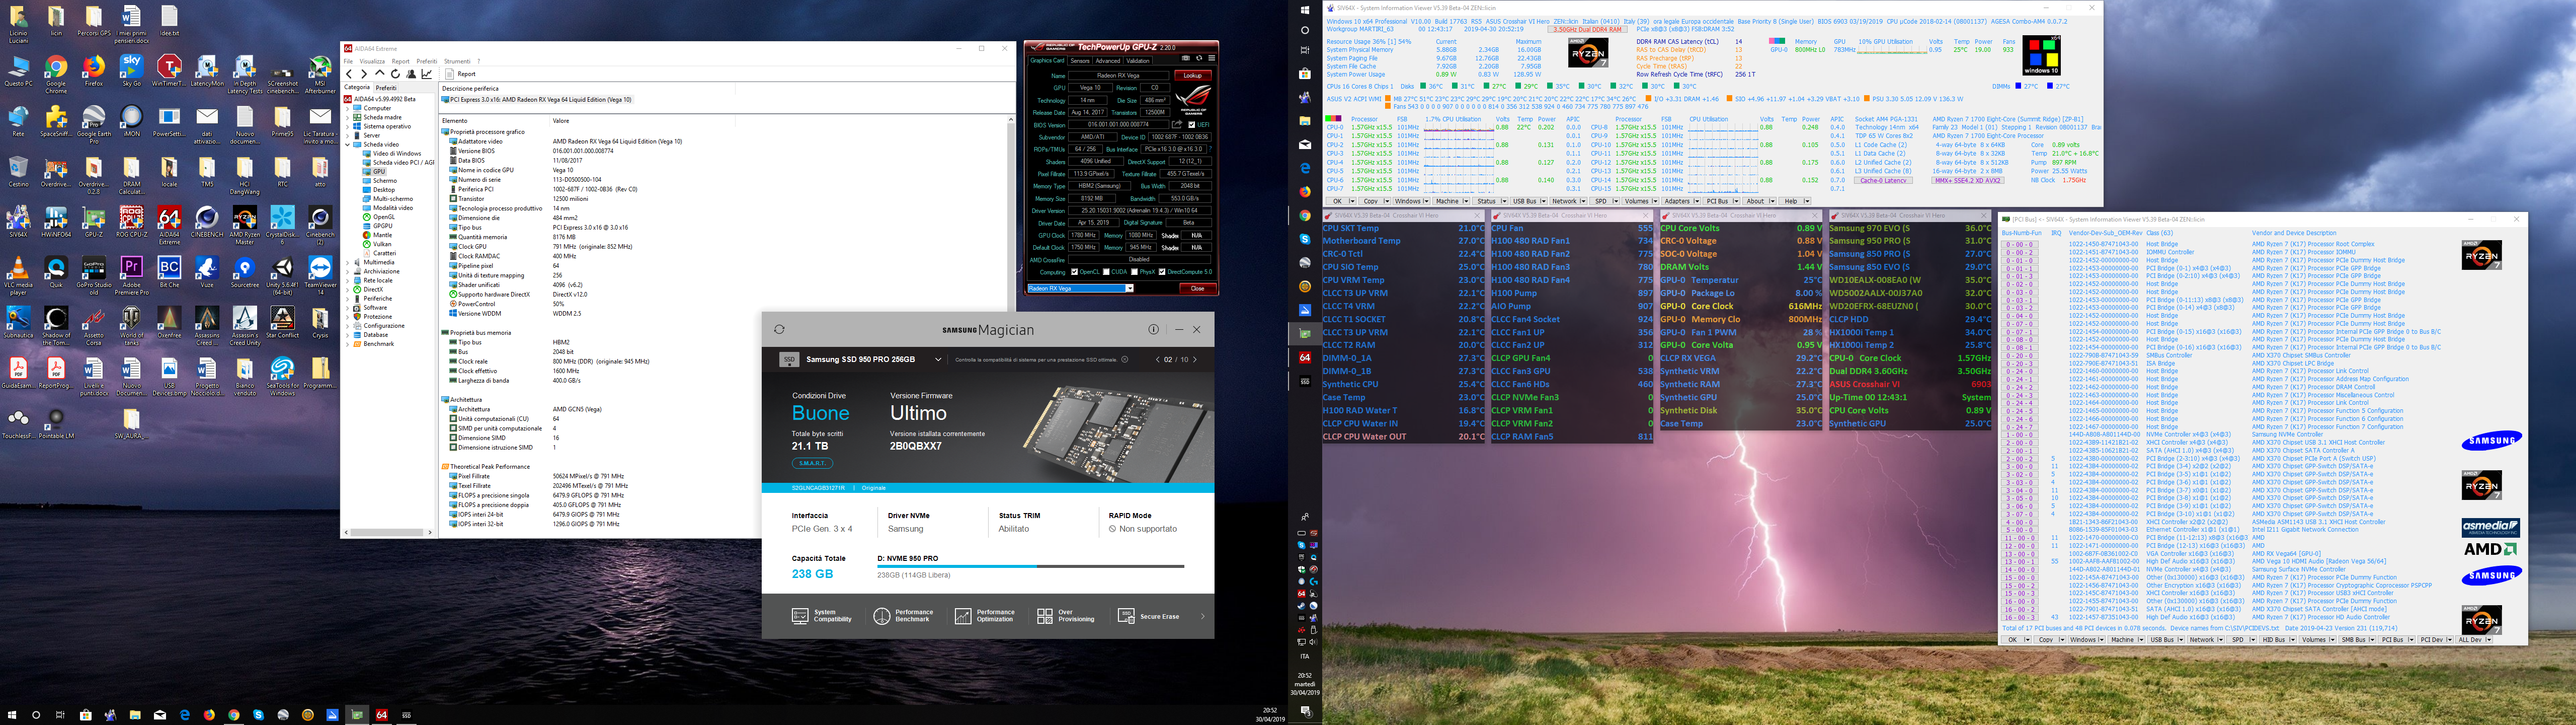Click the back arrow in AIDA64 toolbar
Viewport: 2576px width, 725px height.
coord(349,74)
